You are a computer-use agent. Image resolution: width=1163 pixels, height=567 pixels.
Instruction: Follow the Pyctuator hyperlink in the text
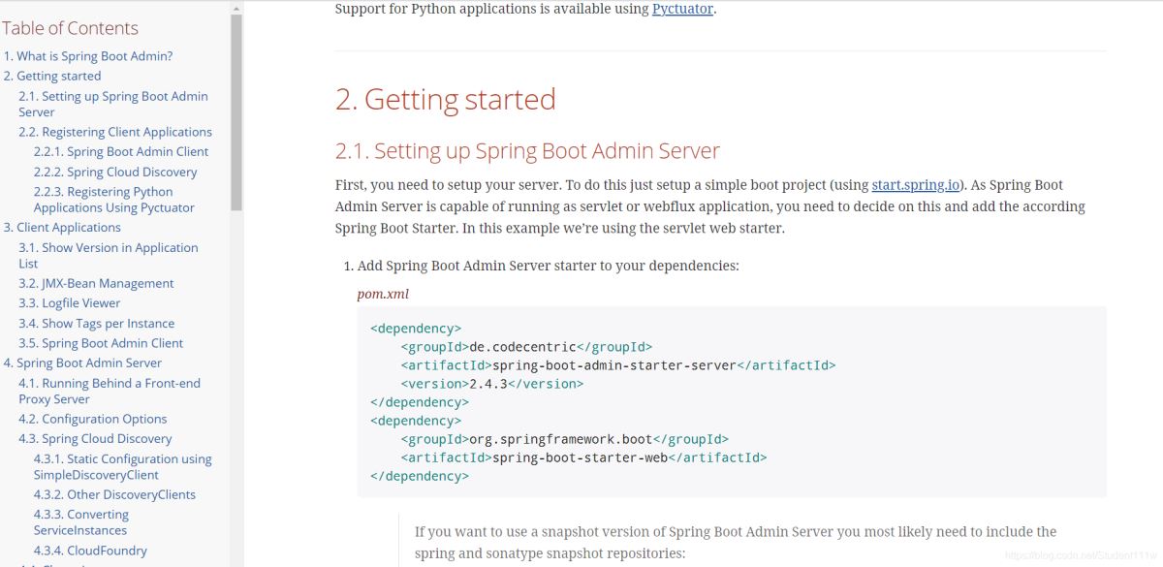(682, 10)
